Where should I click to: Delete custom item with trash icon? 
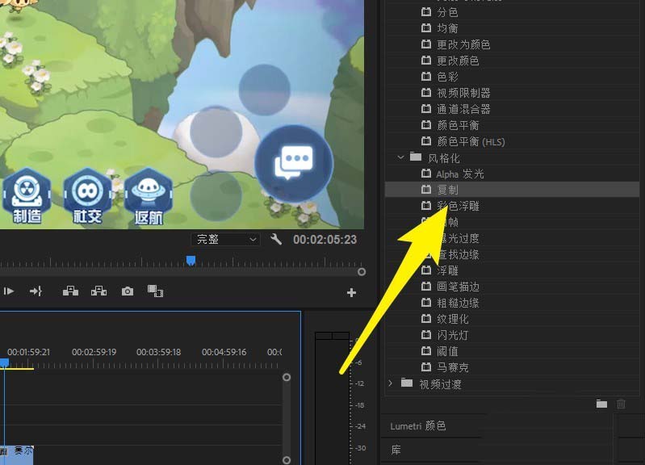point(621,404)
